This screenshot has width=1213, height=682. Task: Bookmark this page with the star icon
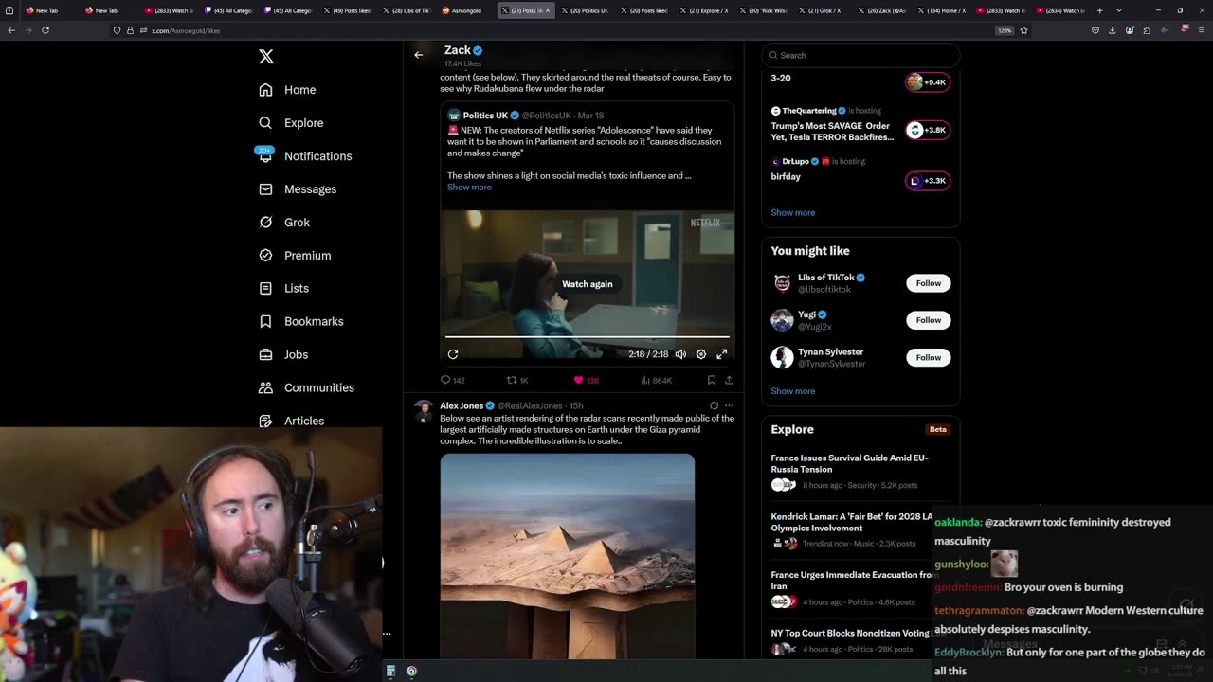click(1023, 30)
